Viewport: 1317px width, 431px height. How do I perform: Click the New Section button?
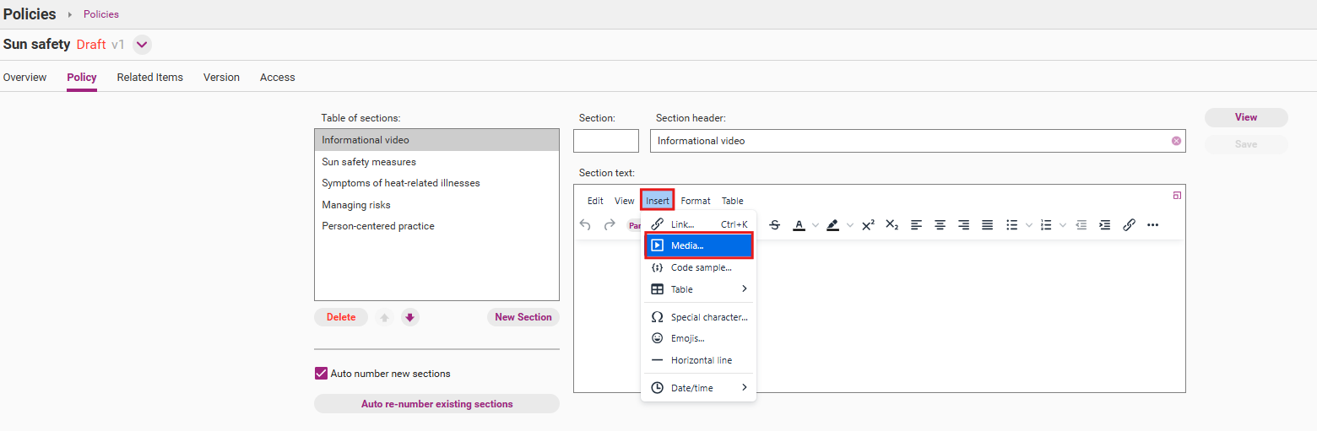point(523,317)
